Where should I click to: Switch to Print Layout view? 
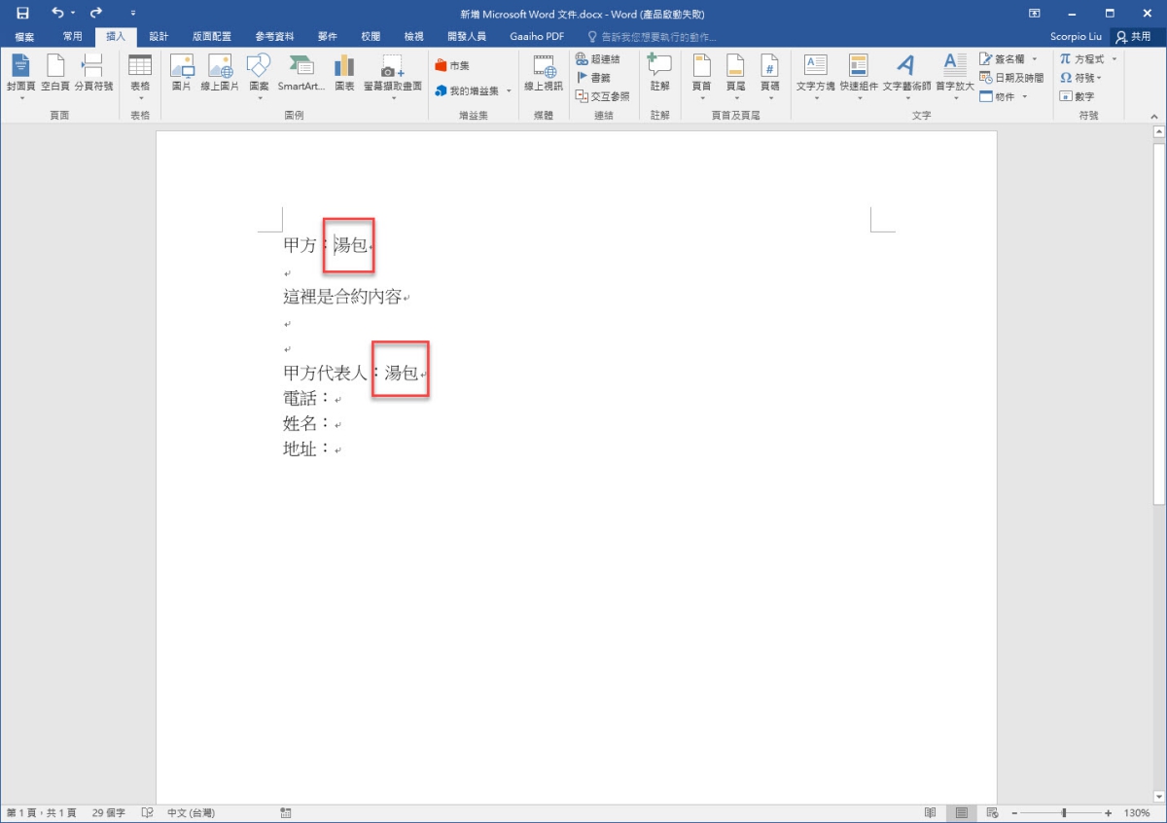[x=962, y=813]
